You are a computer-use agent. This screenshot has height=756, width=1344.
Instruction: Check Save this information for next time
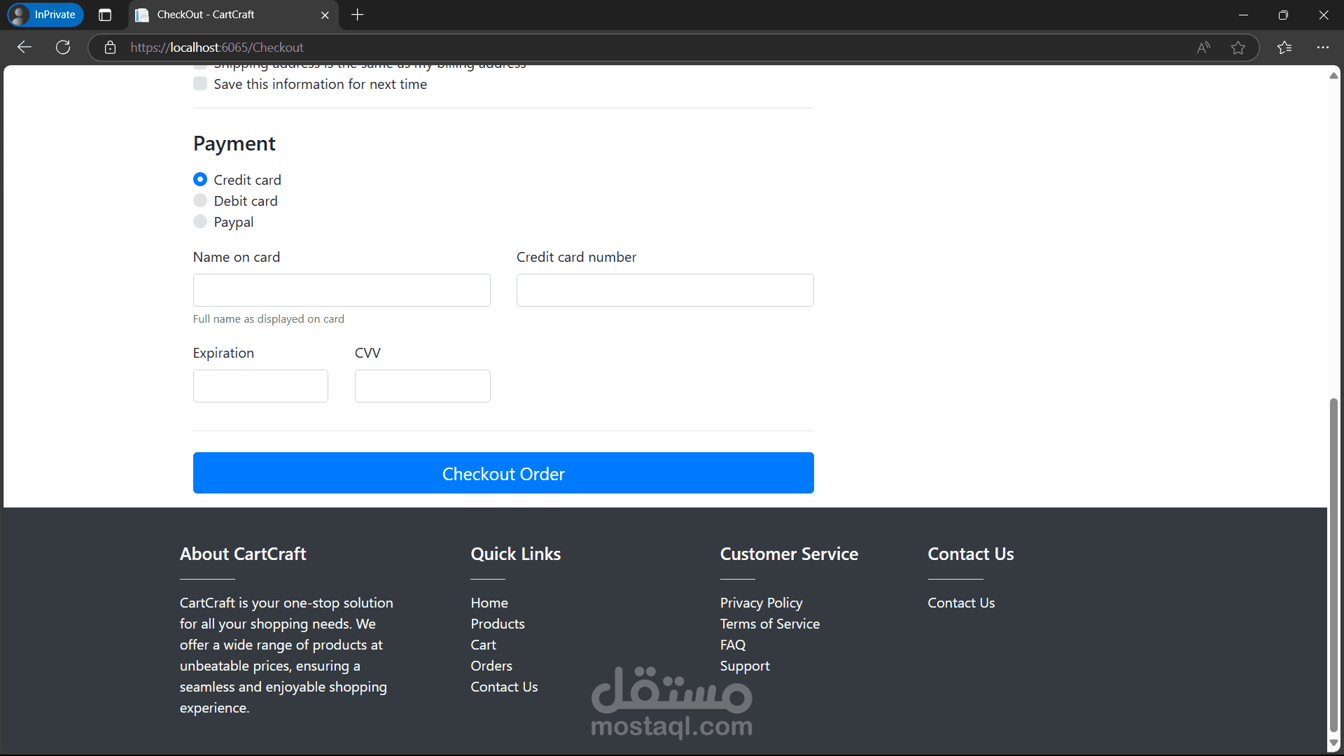[200, 84]
